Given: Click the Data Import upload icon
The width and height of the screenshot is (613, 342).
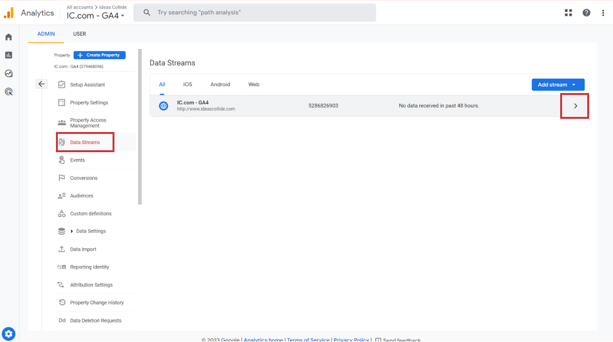Looking at the screenshot, I should click(62, 249).
